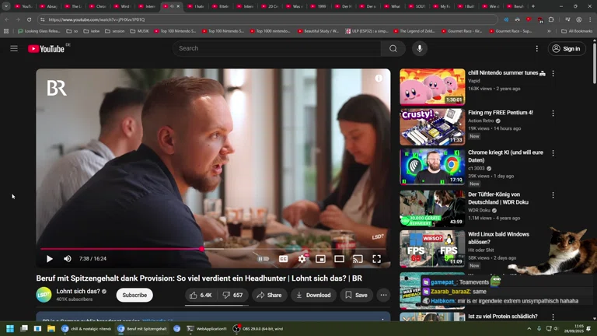Click the video progress bar scrubber
Viewport: 597px width, 336px height.
click(x=203, y=249)
